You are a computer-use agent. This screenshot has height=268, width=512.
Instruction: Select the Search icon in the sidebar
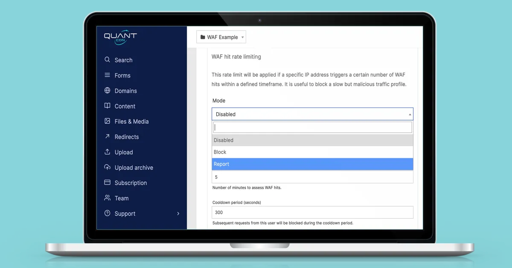point(108,60)
